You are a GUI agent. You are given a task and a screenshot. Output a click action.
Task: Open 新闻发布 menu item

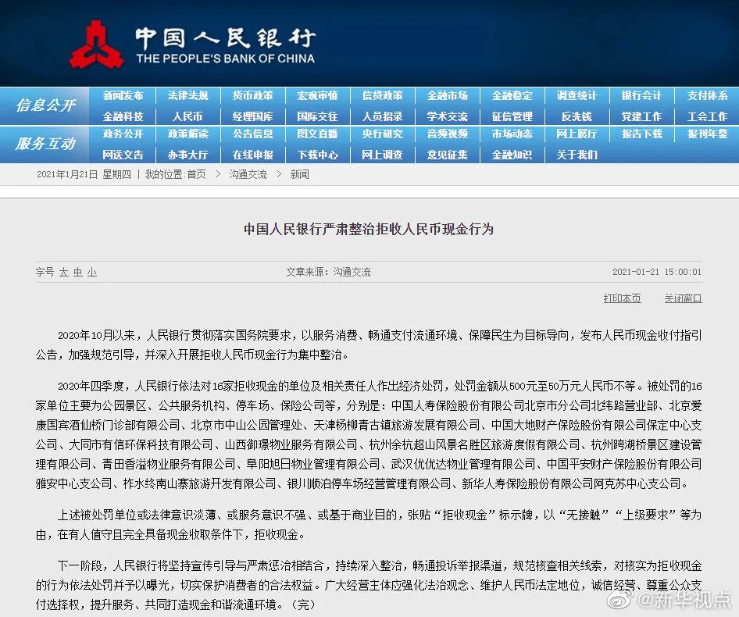[x=123, y=96]
